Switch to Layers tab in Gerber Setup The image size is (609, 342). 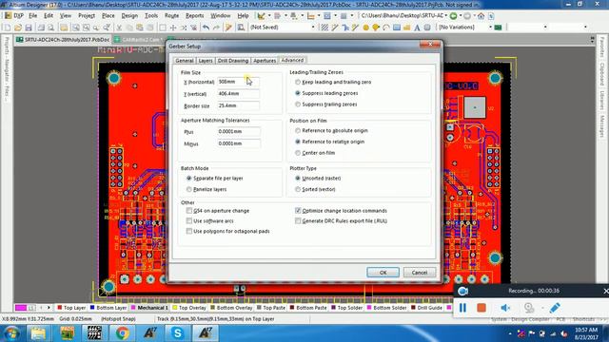(x=206, y=61)
